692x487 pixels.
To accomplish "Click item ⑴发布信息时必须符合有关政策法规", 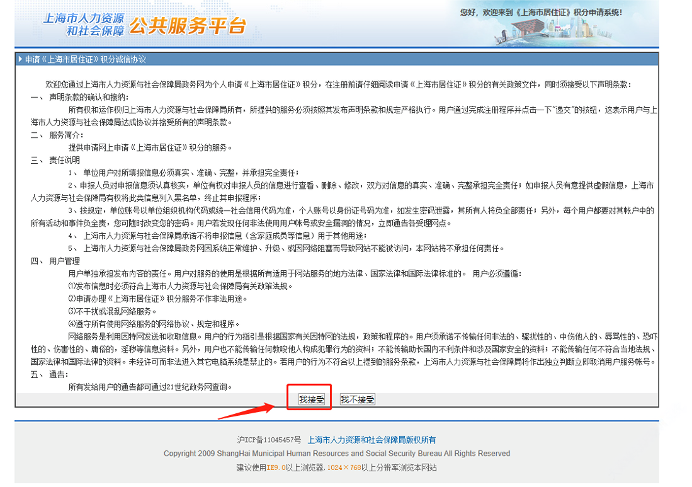I will [x=181, y=286].
